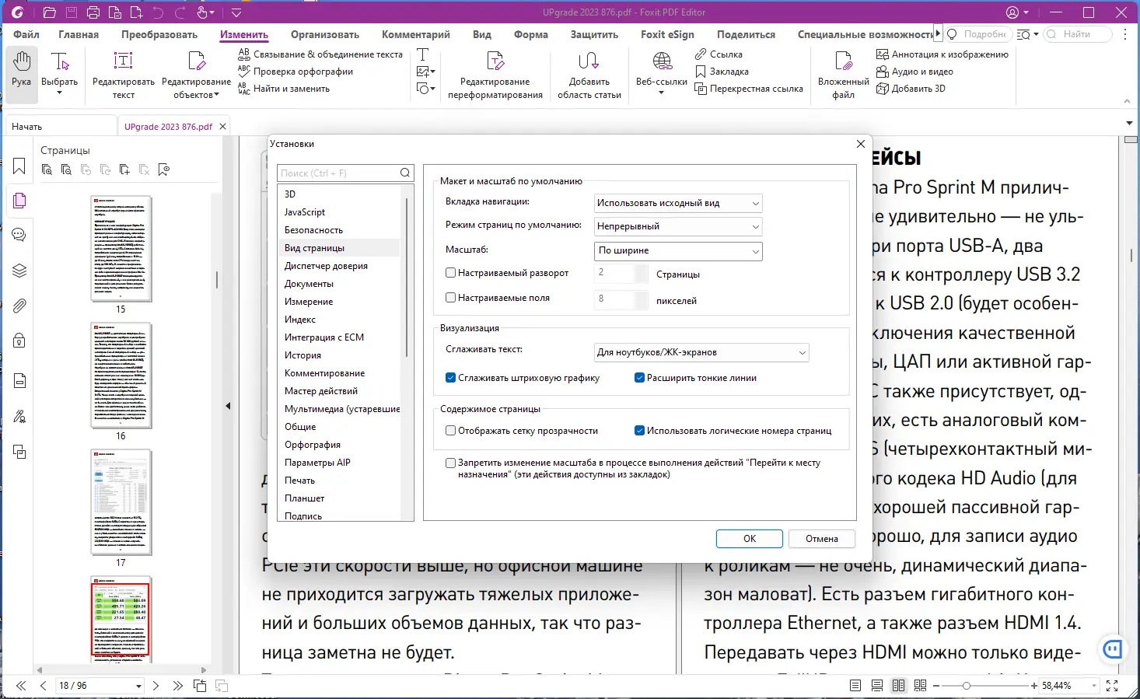Click Добавить область статьи icon
Screen dimensions: 1140x699
pyautogui.click(x=589, y=61)
